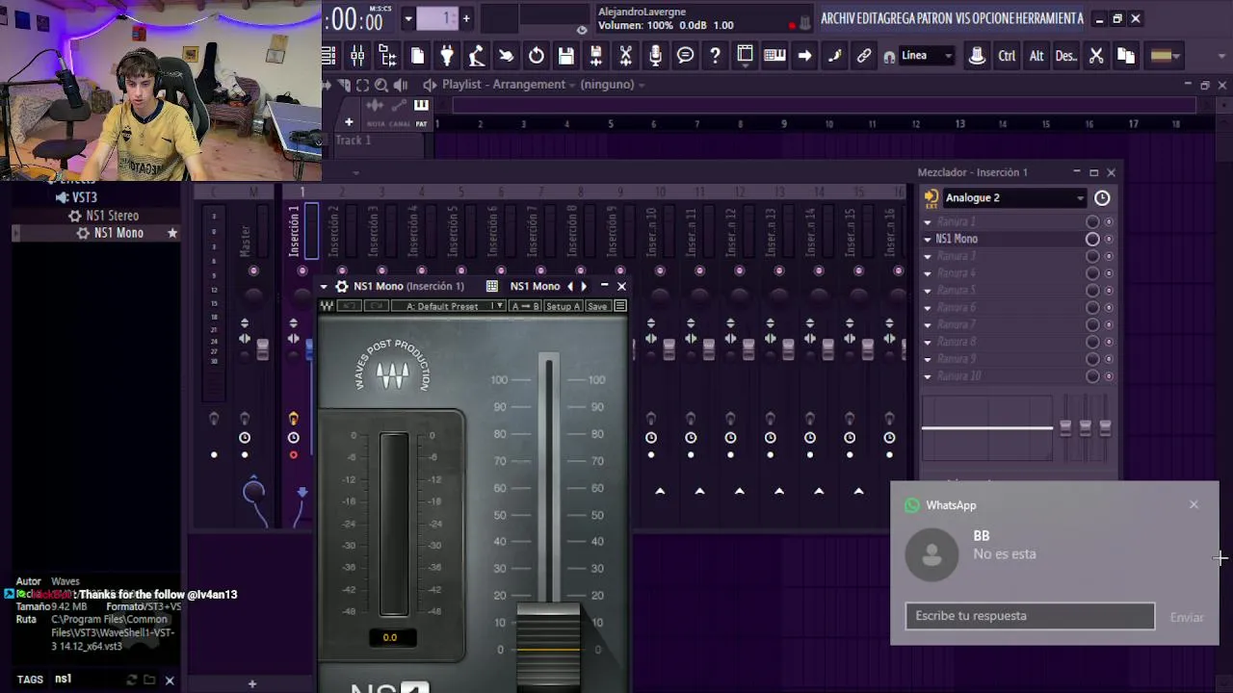The width and height of the screenshot is (1233, 693).
Task: Open NS1 Mono window menu arrow
Action: coord(325,286)
